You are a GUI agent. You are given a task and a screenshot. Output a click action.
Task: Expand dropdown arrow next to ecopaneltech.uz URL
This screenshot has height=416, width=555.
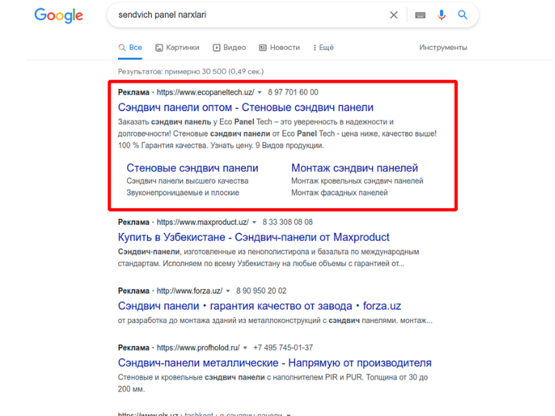tap(259, 93)
